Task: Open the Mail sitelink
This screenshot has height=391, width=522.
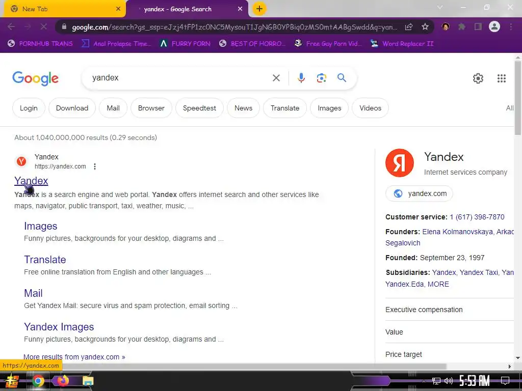Action: tap(33, 293)
